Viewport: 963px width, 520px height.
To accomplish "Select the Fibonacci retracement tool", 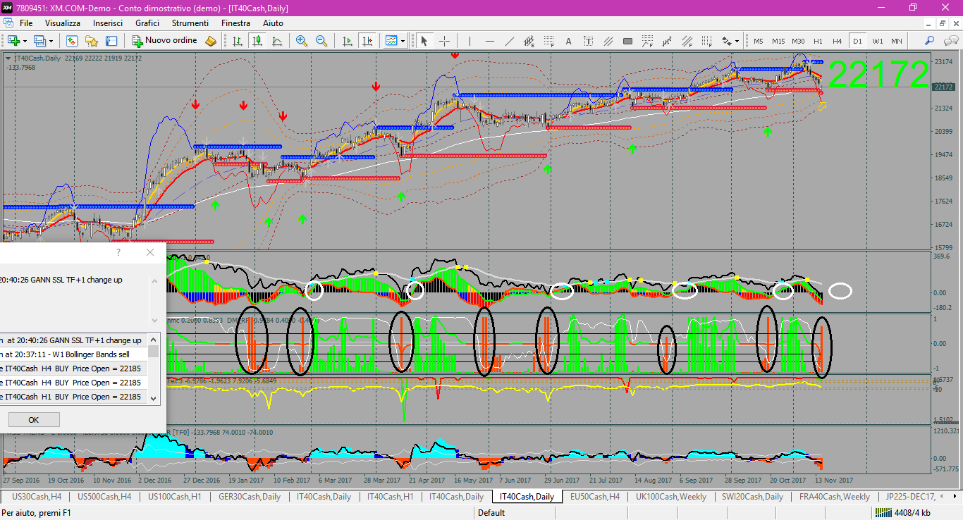I will [548, 41].
